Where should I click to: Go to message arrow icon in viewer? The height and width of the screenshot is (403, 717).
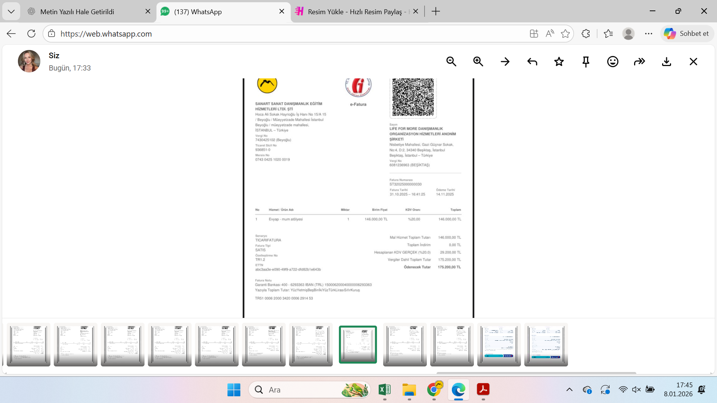(x=505, y=62)
